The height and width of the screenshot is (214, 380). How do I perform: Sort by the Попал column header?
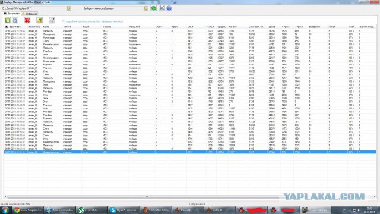332,27
